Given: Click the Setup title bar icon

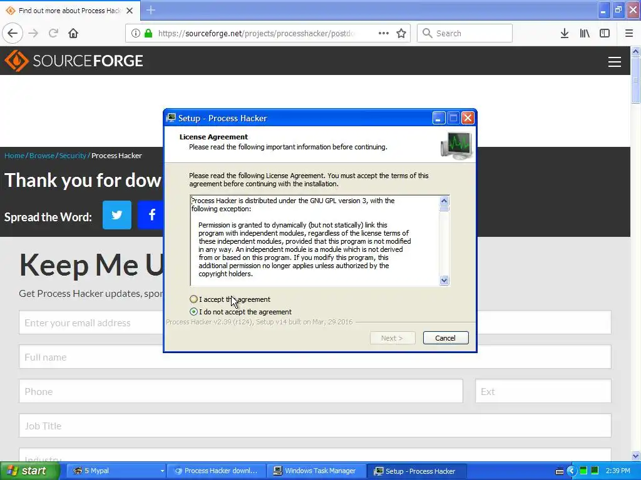Looking at the screenshot, I should tap(171, 118).
